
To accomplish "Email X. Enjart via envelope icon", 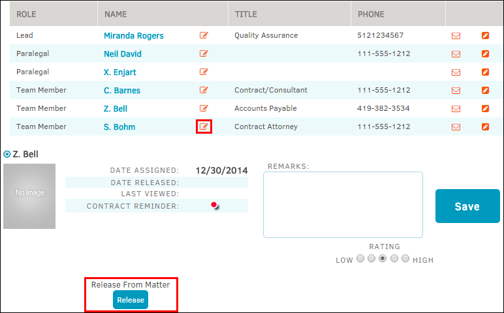I will [456, 72].
